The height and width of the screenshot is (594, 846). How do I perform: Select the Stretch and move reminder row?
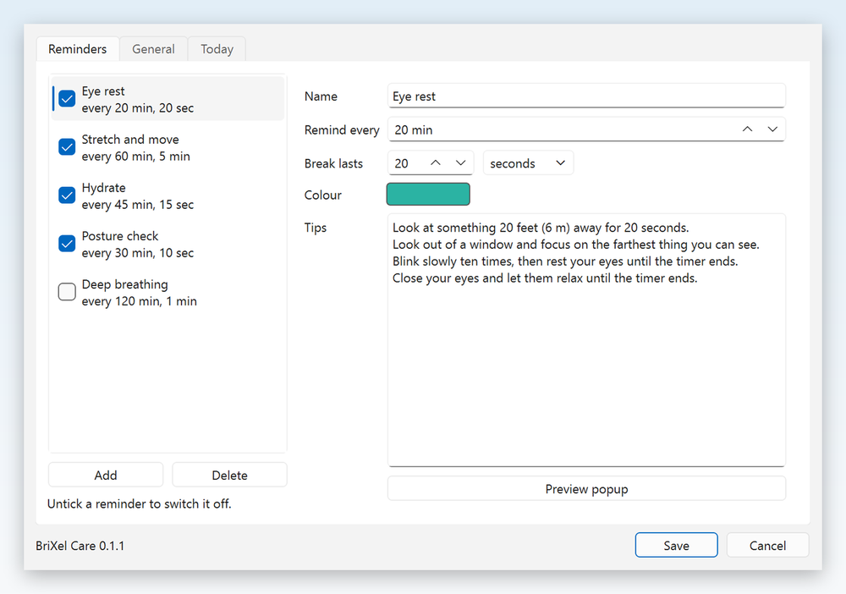click(168, 147)
